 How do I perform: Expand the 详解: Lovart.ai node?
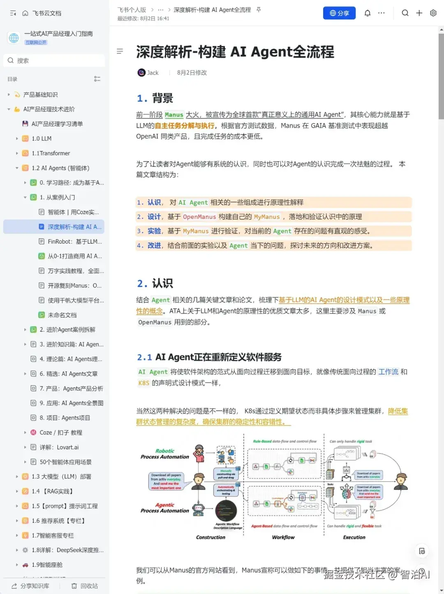click(x=25, y=447)
